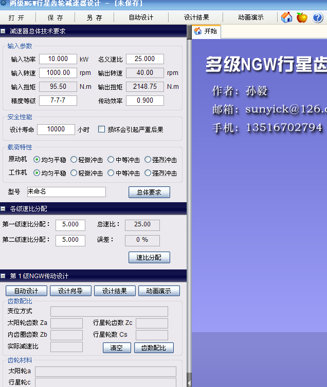The image size is (327, 387).
Task: Click the 输出转速 value field
Action: (x=145, y=73)
